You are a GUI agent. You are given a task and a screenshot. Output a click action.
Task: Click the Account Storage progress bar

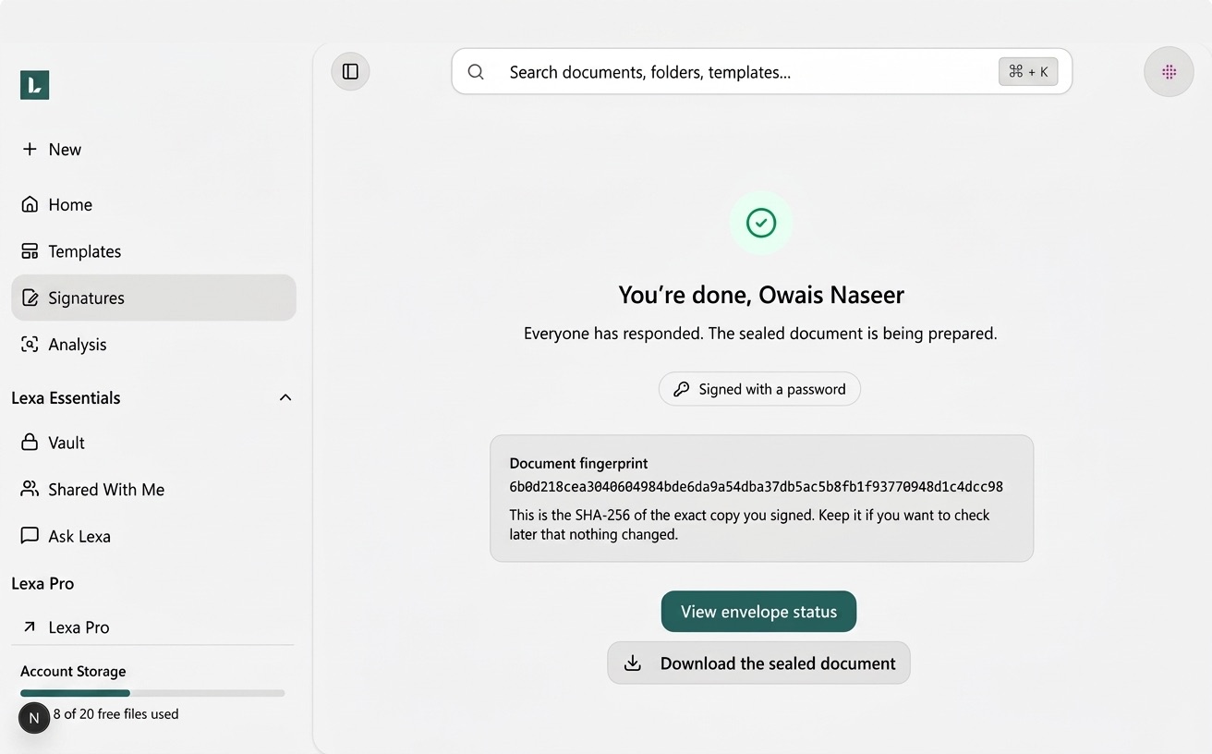[152, 693]
